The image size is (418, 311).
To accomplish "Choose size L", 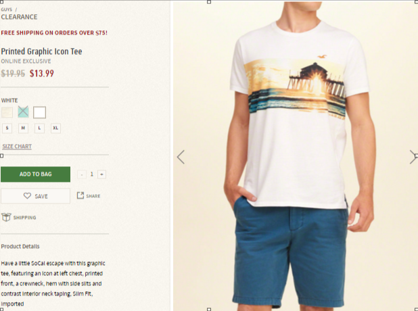I will (x=39, y=128).
